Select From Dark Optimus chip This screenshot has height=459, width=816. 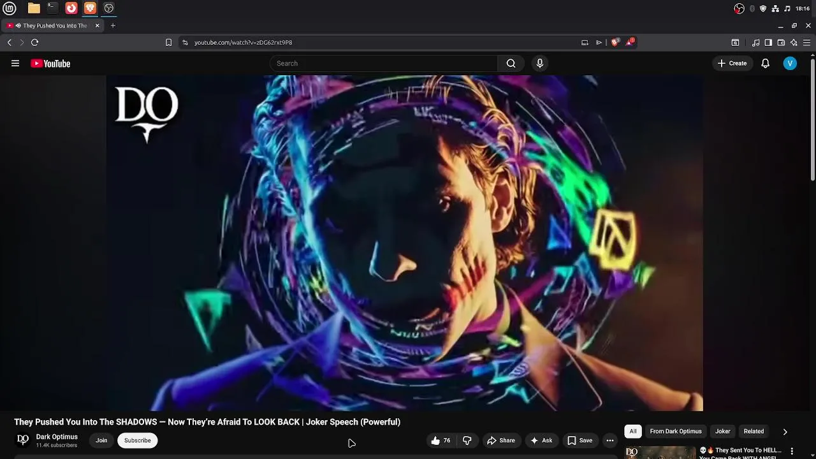(676, 432)
